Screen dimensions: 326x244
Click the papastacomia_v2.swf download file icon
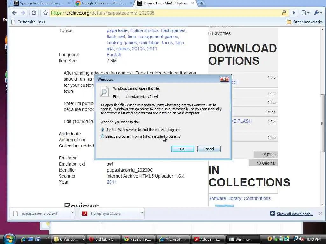15,213
